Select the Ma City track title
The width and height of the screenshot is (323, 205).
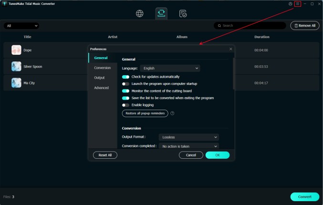pos(29,83)
